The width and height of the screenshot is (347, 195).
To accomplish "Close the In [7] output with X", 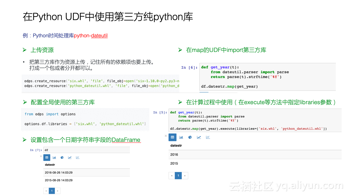I will click(41, 156).
